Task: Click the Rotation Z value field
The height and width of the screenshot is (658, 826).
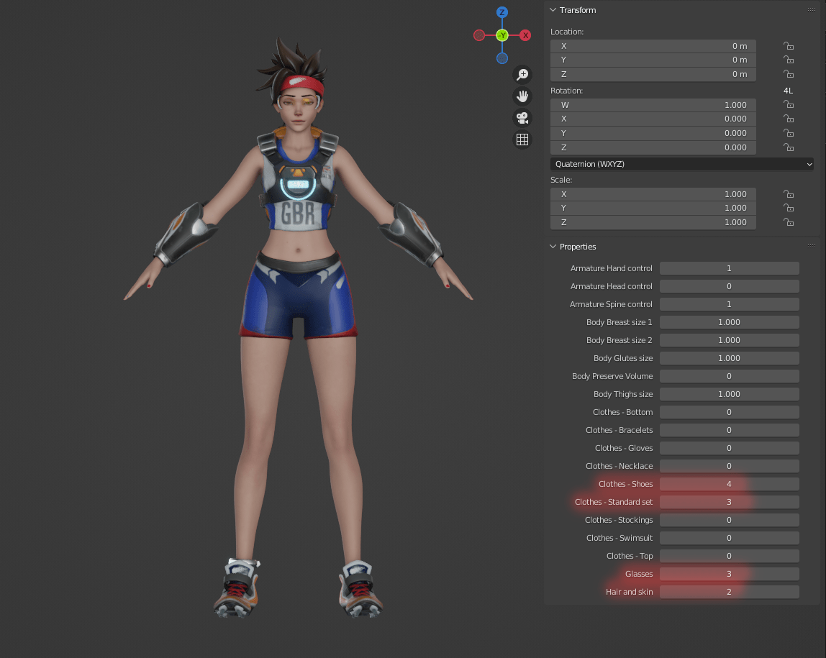Action: coord(653,147)
